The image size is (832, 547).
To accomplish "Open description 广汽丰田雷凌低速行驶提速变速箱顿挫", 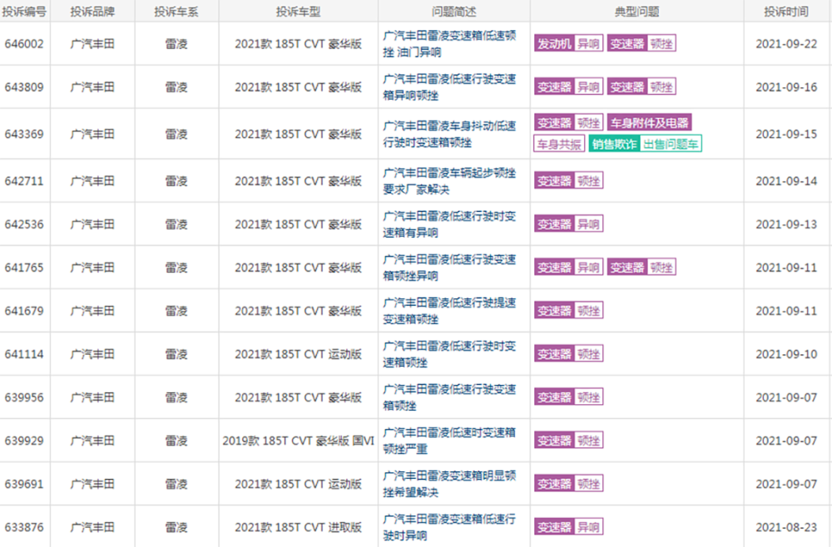I will [449, 311].
